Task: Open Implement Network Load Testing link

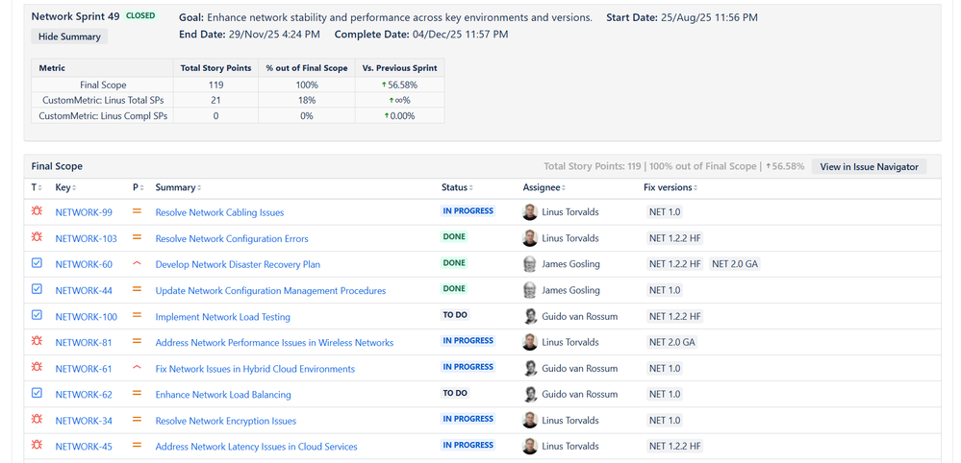Action: pos(223,317)
